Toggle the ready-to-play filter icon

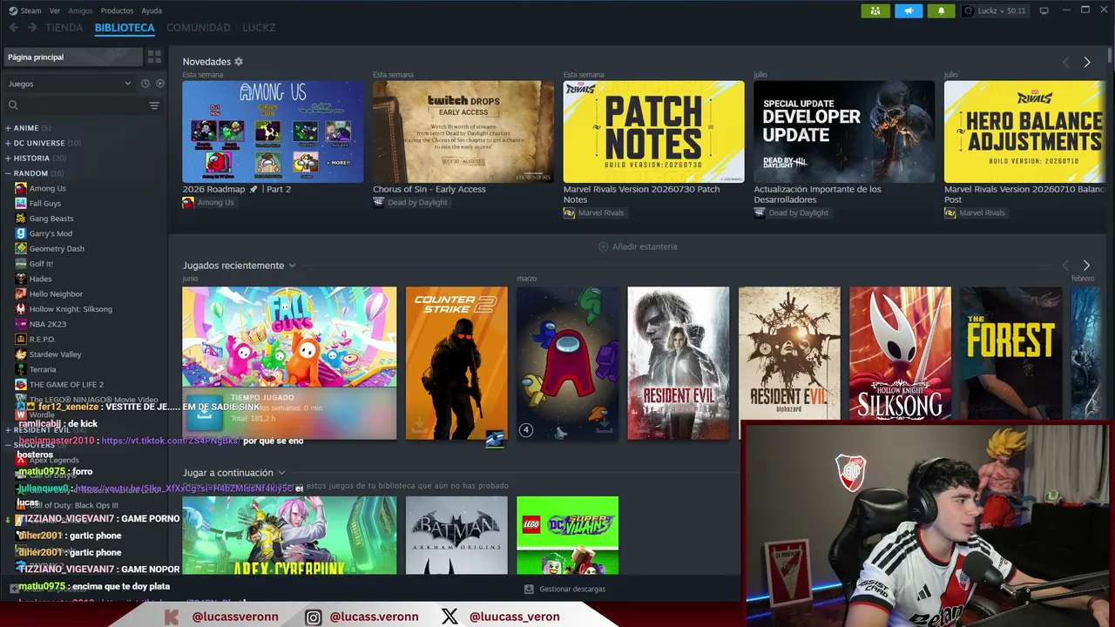[159, 84]
